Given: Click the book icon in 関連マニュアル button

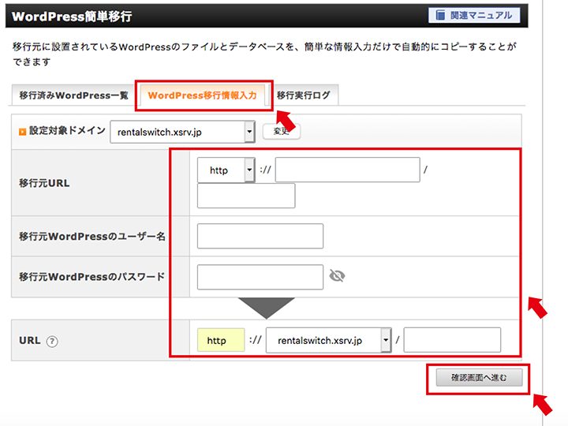Looking at the screenshot, I should tap(440, 16).
